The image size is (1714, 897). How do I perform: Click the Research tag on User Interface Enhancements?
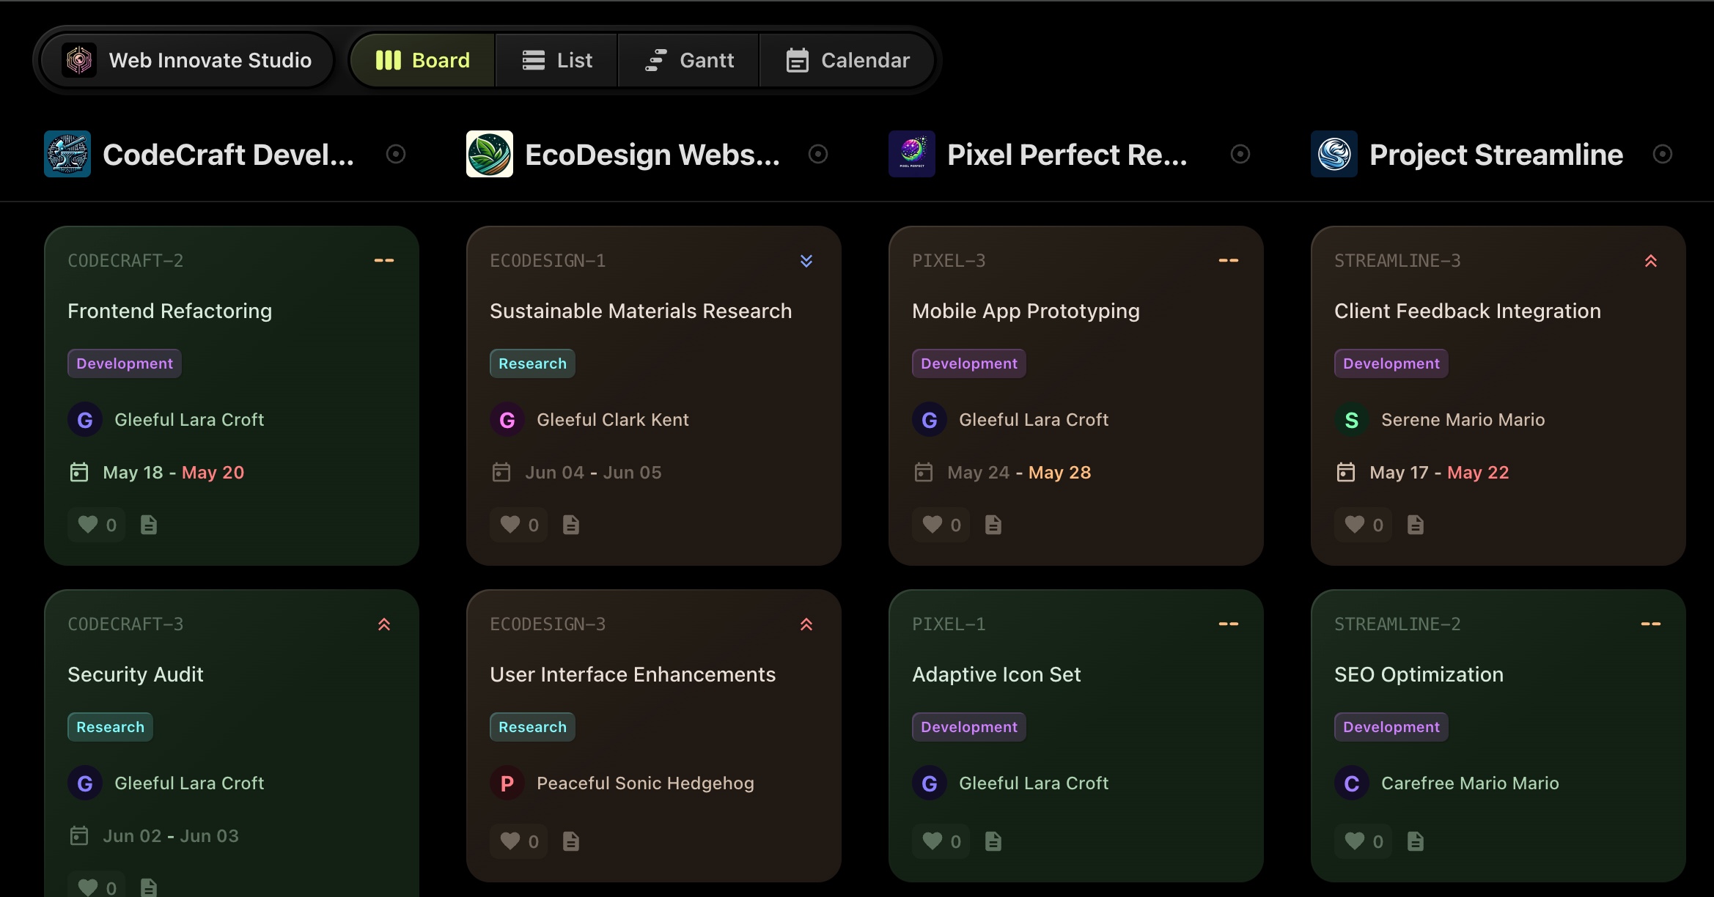tap(532, 727)
